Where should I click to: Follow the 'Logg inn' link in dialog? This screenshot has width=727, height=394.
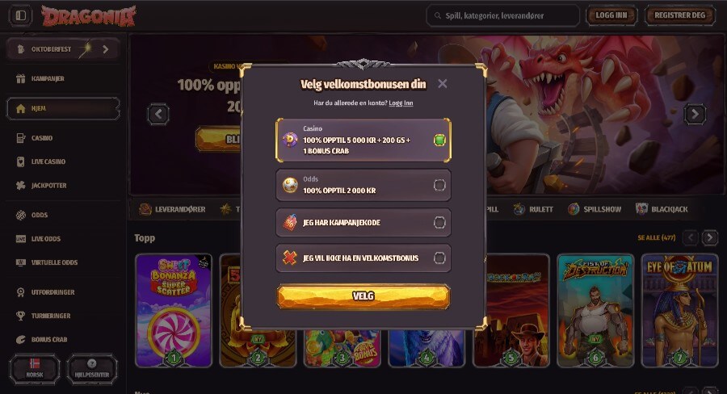401,103
